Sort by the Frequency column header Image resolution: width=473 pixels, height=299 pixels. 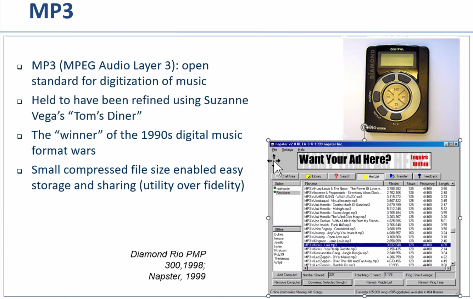point(427,184)
